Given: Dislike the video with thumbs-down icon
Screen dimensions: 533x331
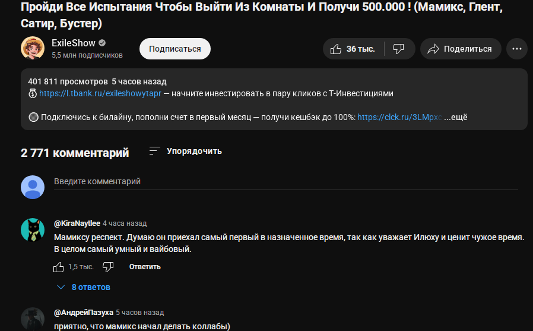Looking at the screenshot, I should point(399,49).
